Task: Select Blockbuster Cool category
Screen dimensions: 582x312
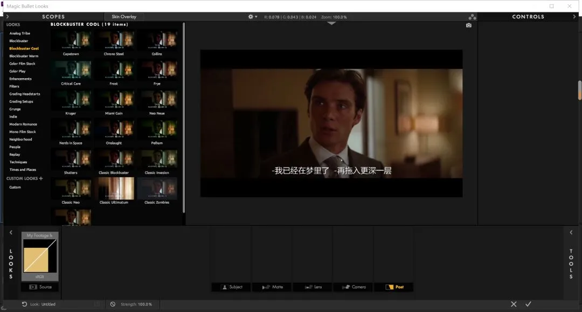Action: click(x=24, y=48)
